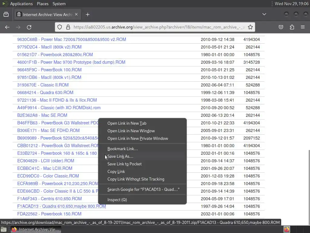The image size is (310, 233).
Task: Open EC904829 LCIII (older).ROM link
Action: [45, 161]
